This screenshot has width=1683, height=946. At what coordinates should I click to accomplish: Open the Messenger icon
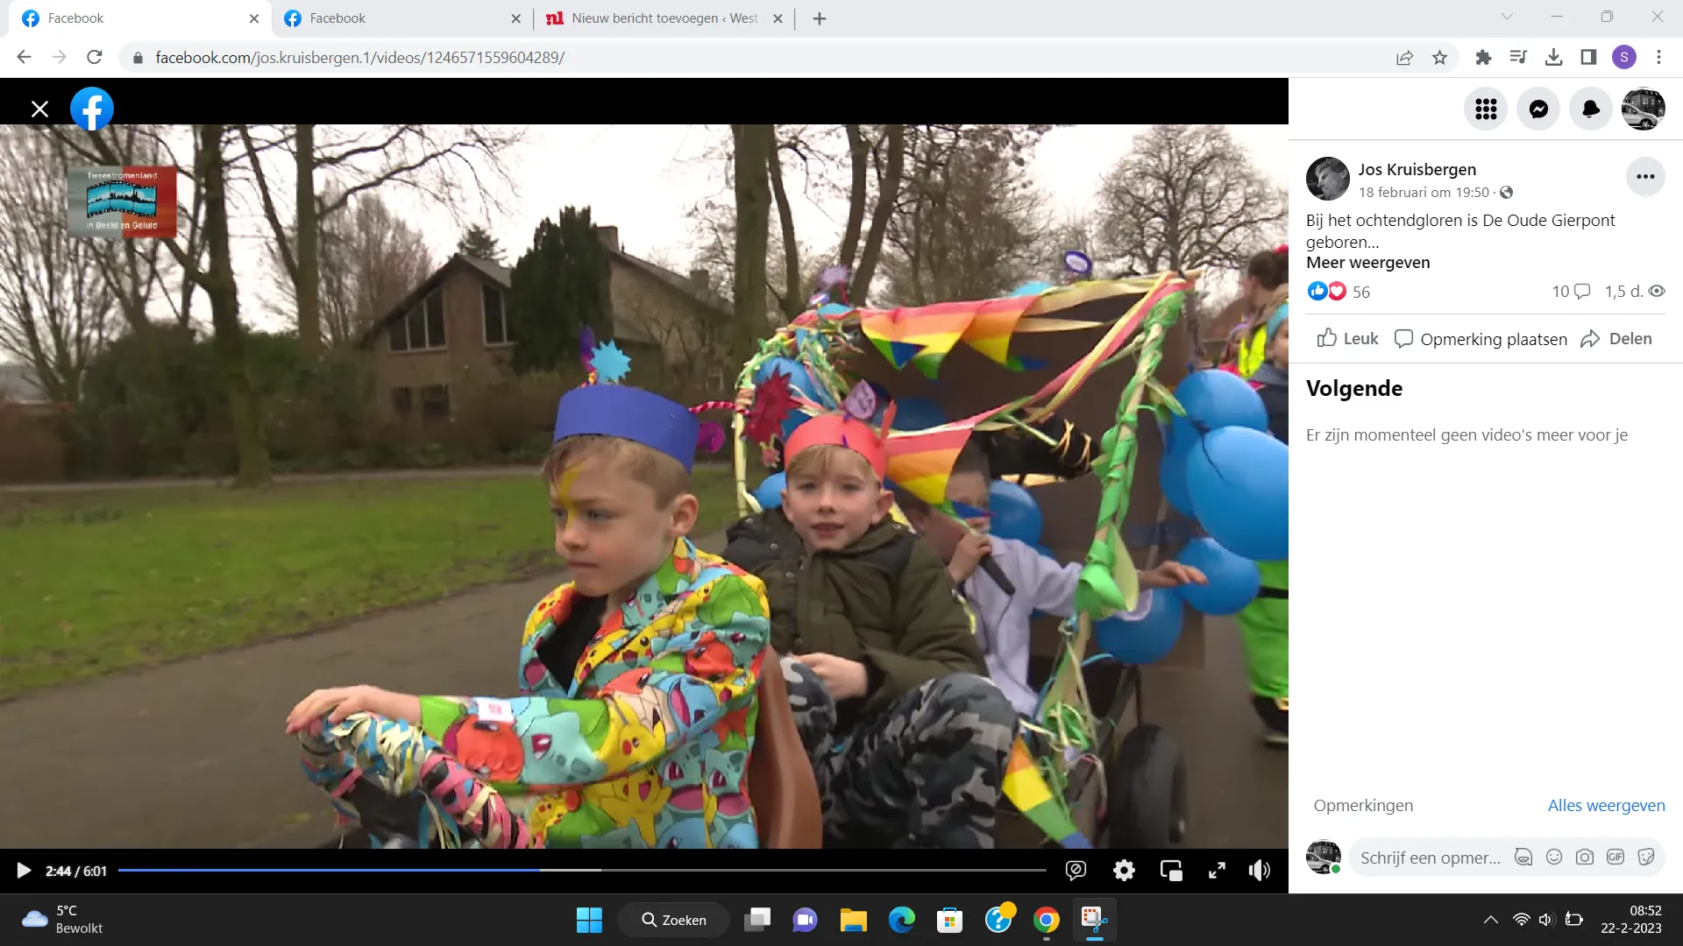1538,109
